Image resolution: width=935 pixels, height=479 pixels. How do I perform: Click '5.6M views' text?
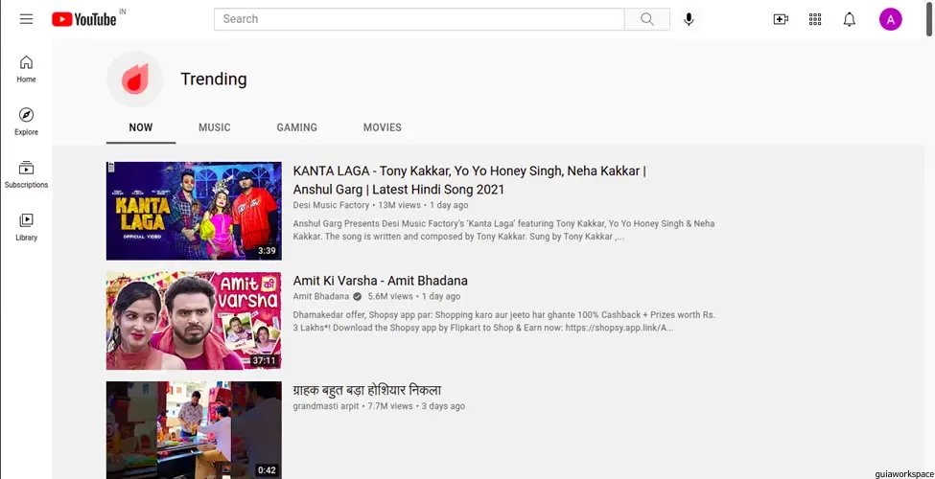coord(390,296)
